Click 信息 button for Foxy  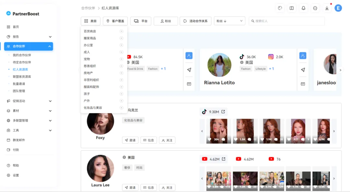click(149, 140)
